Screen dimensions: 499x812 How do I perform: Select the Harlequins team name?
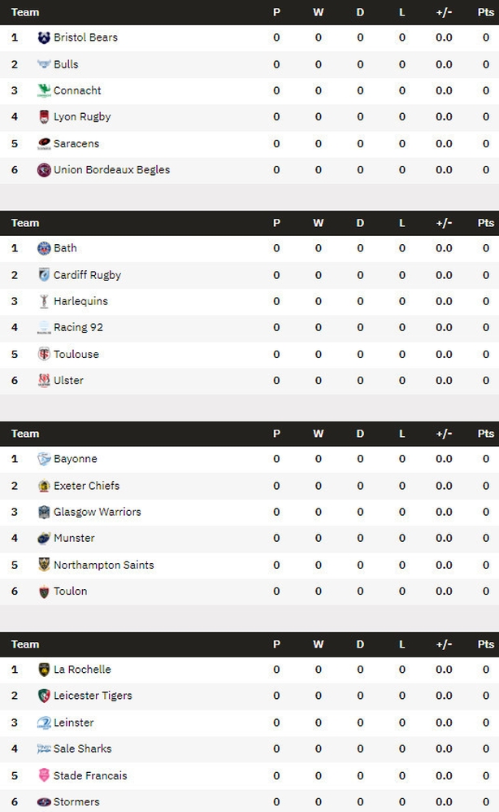pyautogui.click(x=80, y=301)
